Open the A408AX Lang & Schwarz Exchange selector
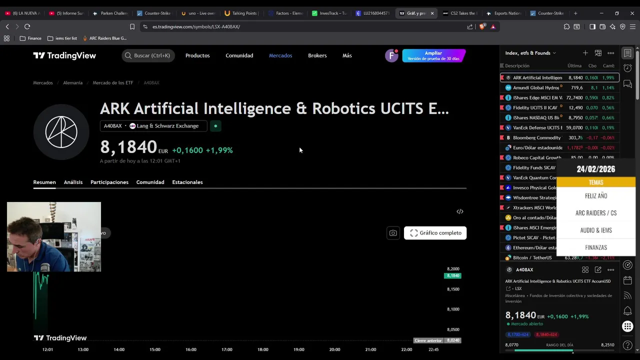Viewport: 640px width, 360px height. point(153,126)
